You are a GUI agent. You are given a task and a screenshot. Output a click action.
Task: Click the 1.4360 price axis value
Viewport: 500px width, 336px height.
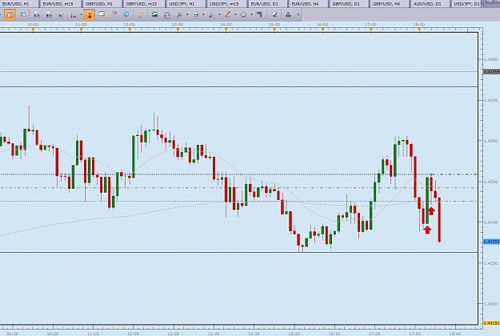[x=490, y=141]
